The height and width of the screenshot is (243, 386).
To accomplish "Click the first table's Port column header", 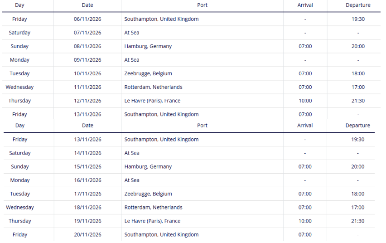I will tap(202, 5).
